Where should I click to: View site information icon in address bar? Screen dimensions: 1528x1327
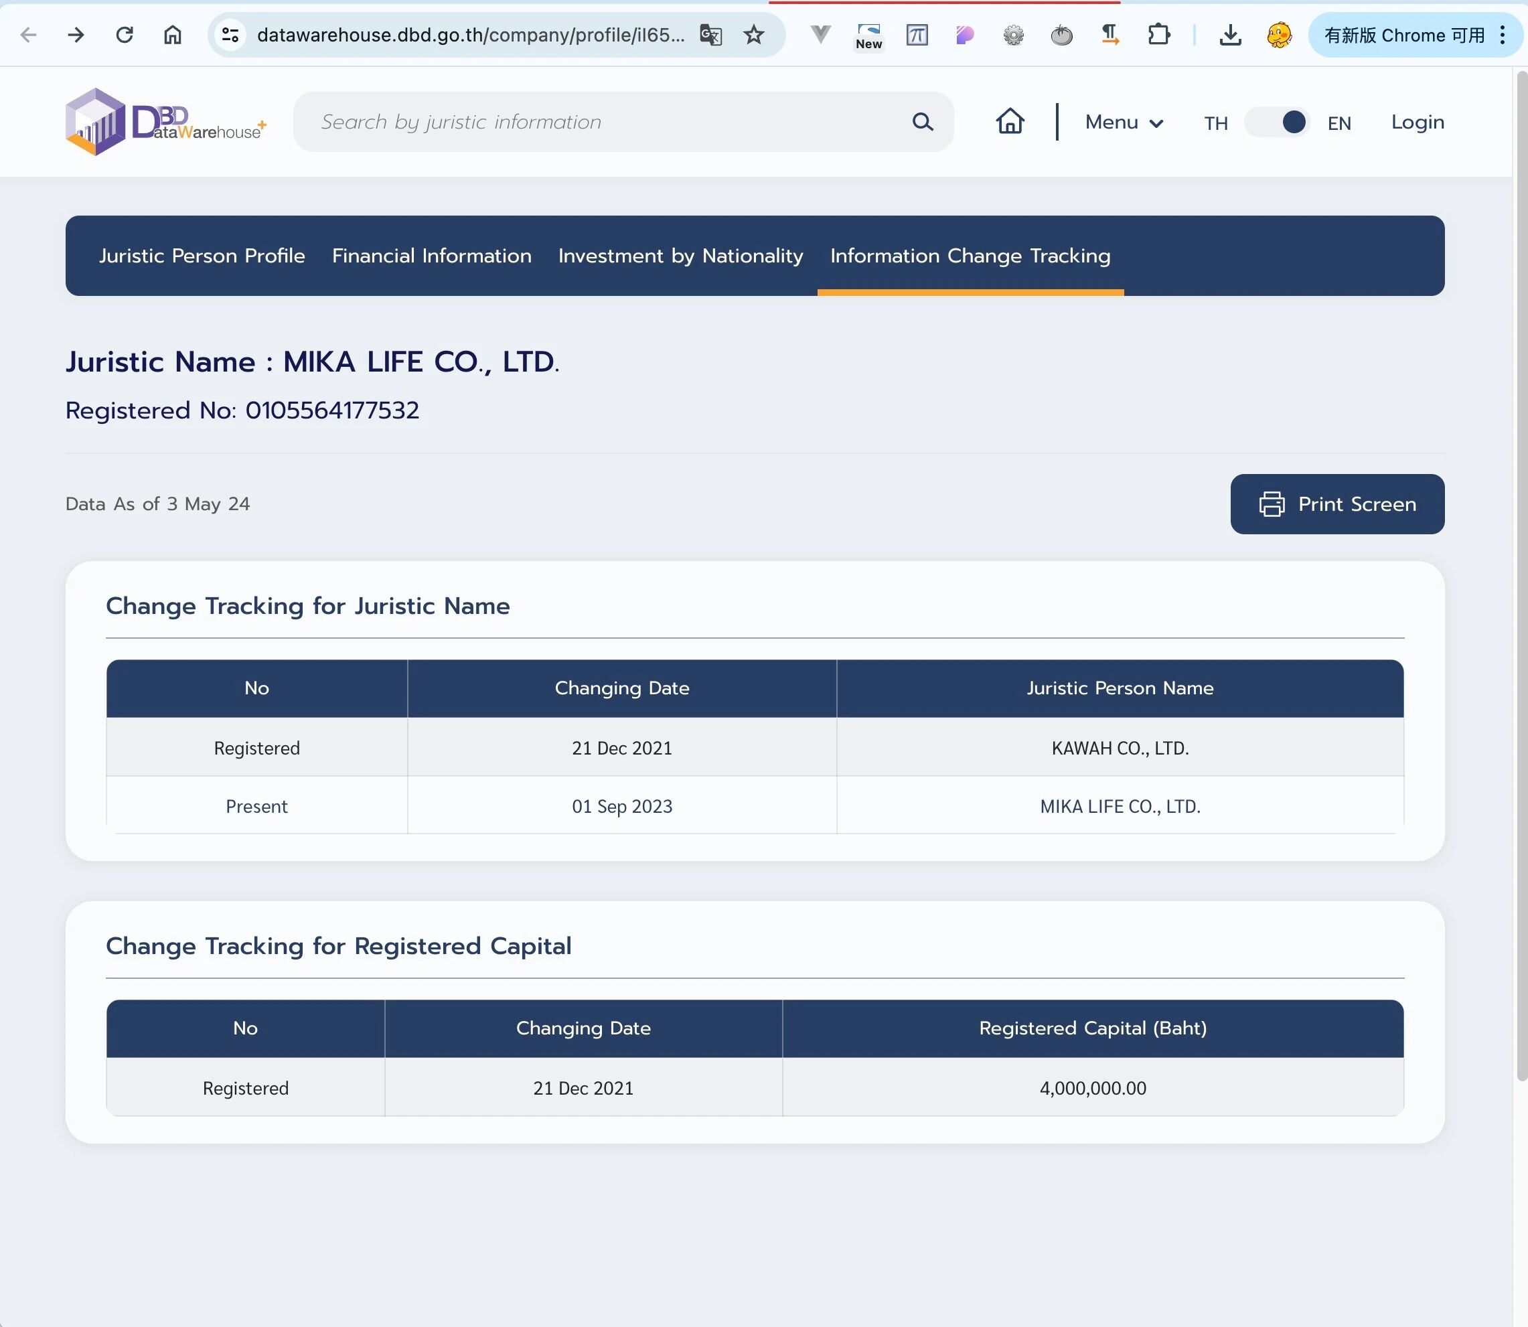click(x=230, y=35)
